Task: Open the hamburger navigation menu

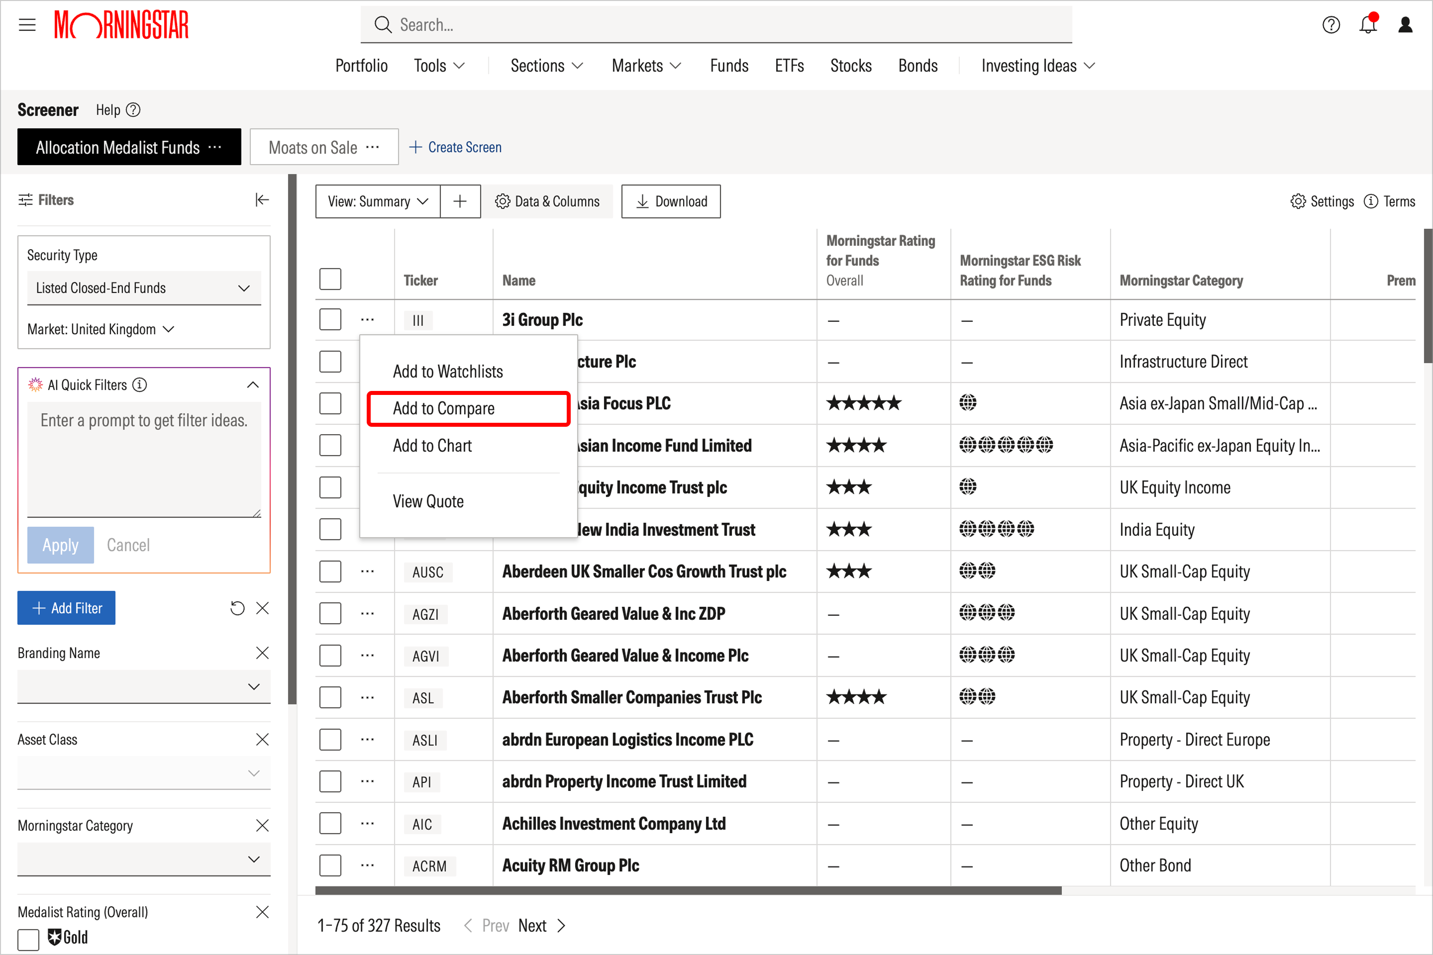Action: (x=27, y=25)
